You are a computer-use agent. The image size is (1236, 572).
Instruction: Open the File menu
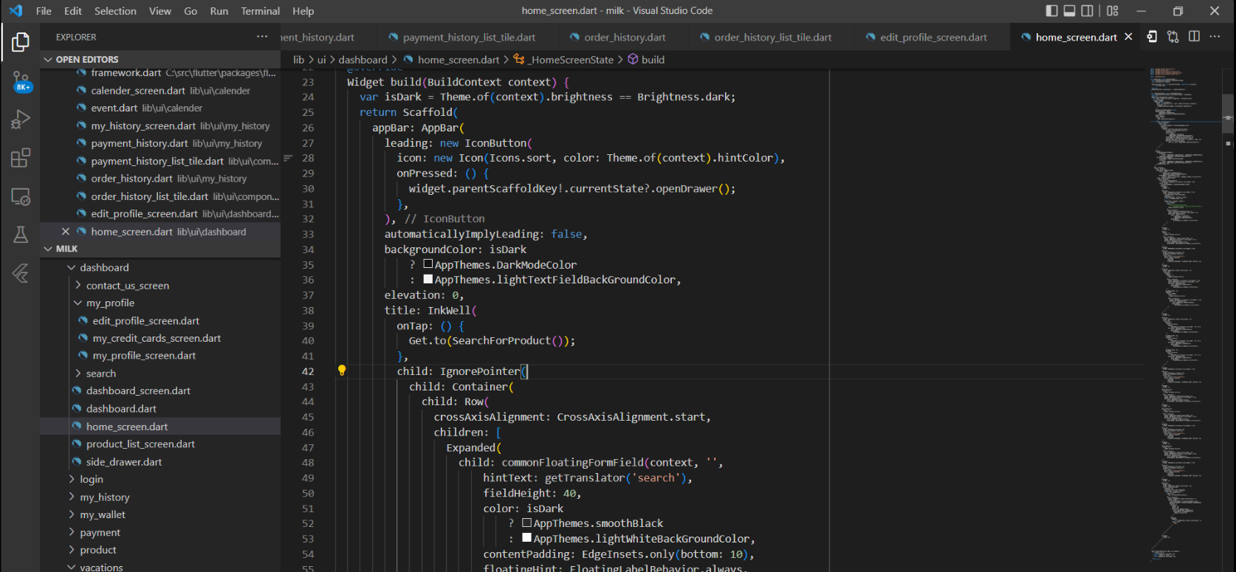pos(44,10)
